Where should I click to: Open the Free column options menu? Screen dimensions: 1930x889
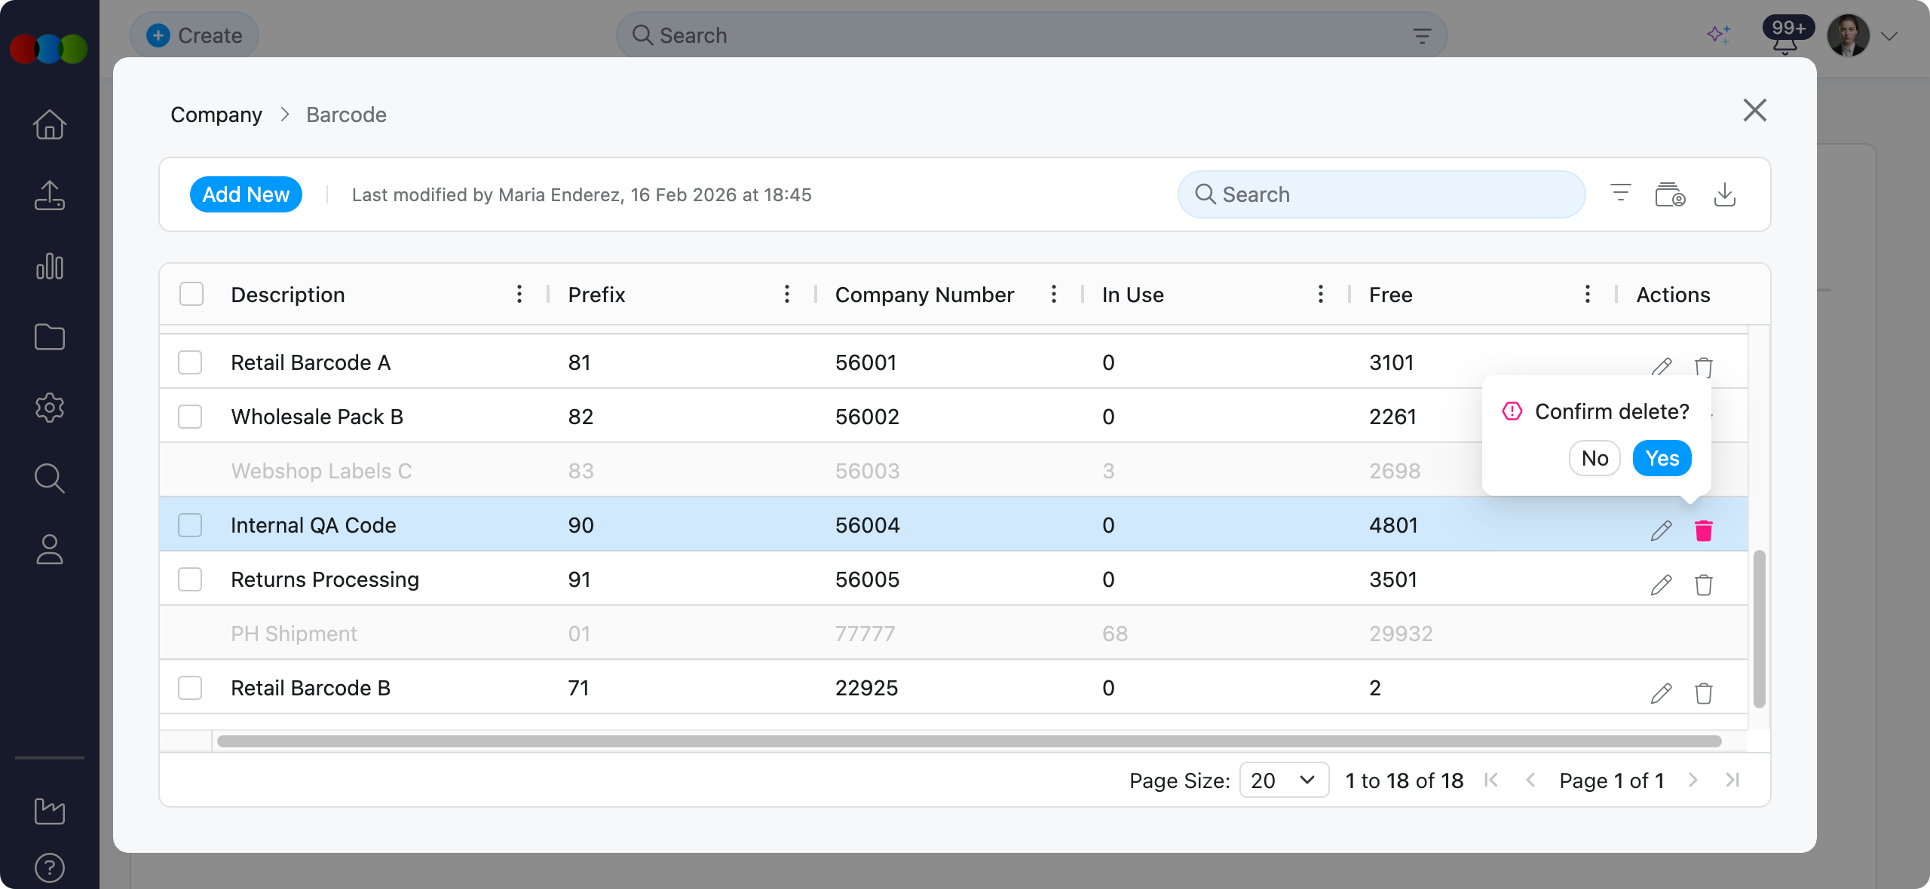point(1587,294)
